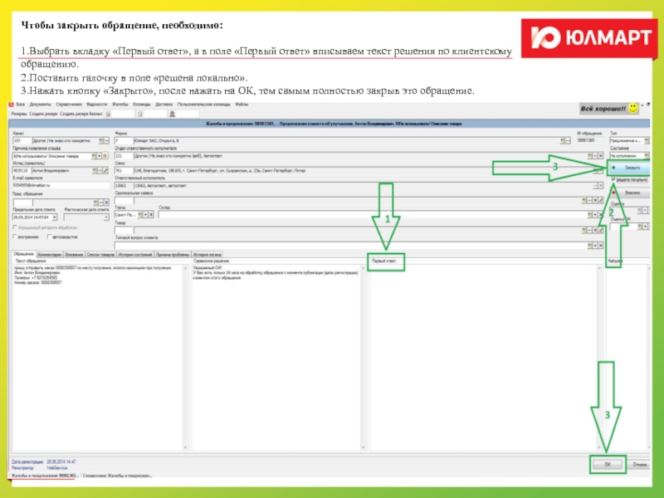Click inside the Первый ответ text area

(x=485, y=358)
